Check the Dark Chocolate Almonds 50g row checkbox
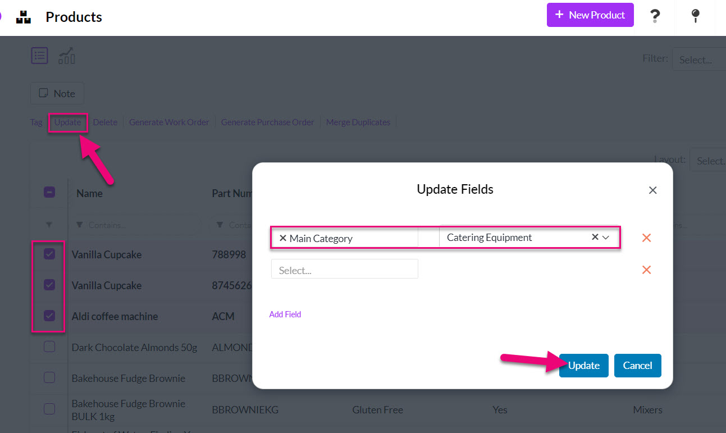Viewport: 726px width, 433px height. click(49, 347)
